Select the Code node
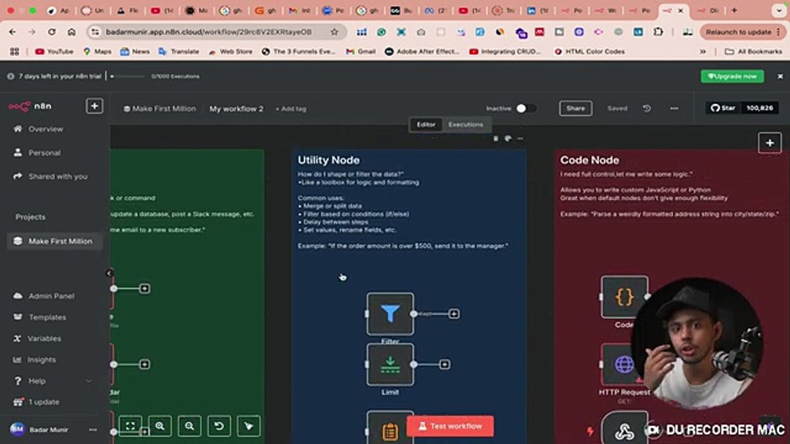This screenshot has height=444, width=790. pos(625,297)
